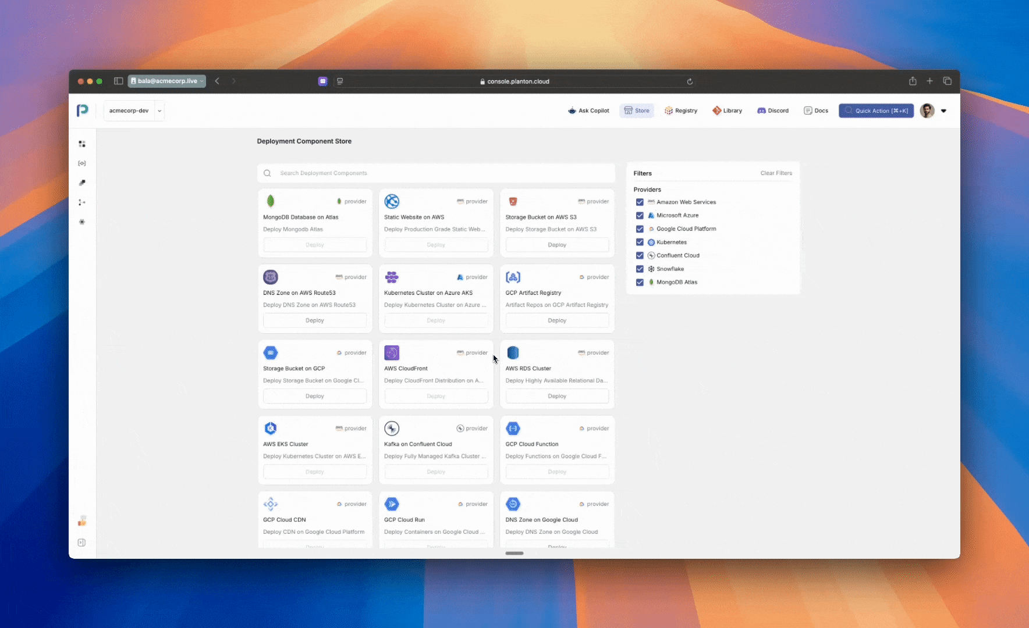Deploy GCP Artifact Registry
This screenshot has height=628, width=1029.
557,320
